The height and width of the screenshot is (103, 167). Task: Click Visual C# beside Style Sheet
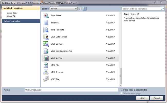[x=110, y=16]
